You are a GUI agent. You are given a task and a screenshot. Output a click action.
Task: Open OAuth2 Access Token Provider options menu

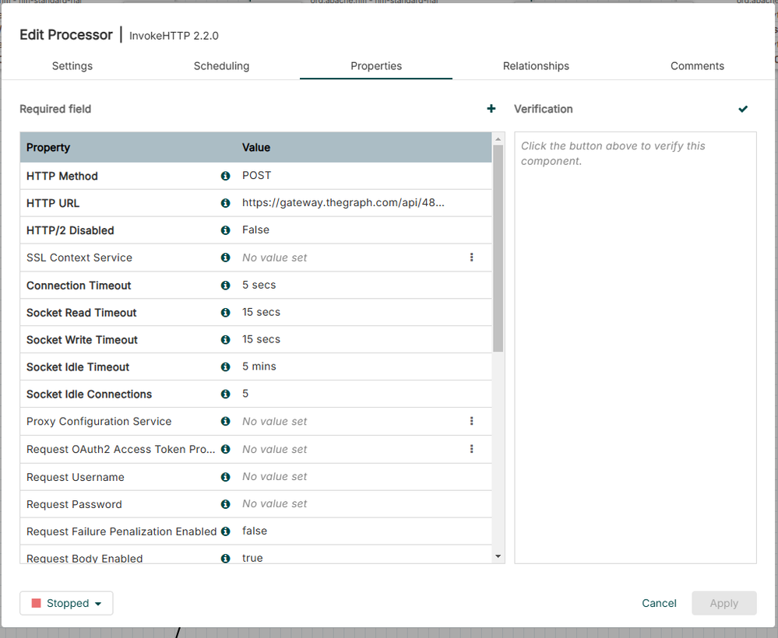(x=471, y=449)
